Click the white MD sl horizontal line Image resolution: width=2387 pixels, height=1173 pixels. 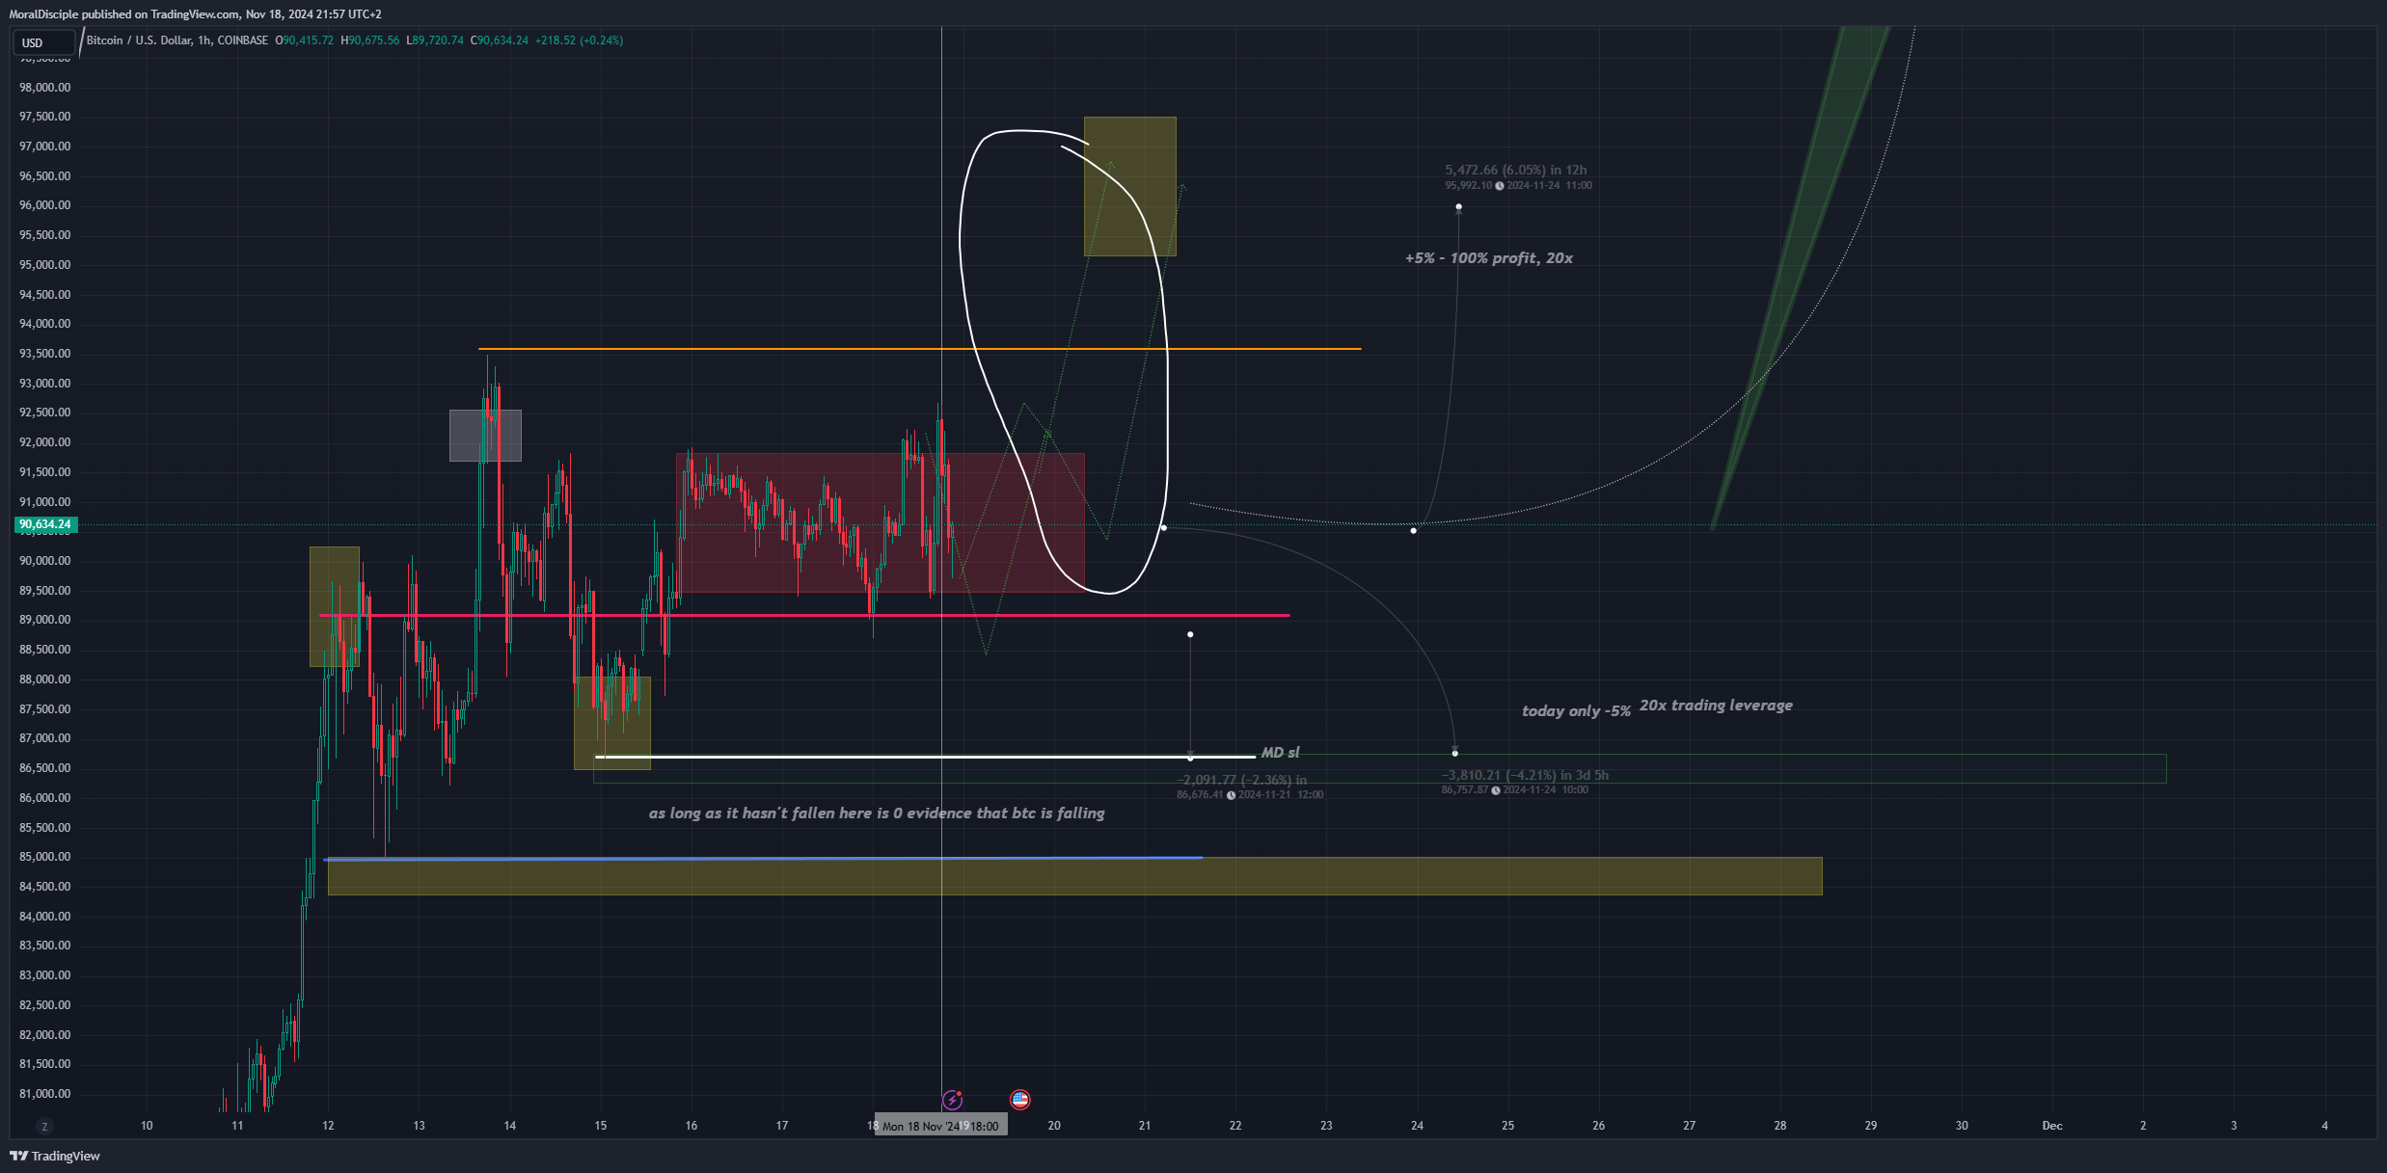pos(926,758)
